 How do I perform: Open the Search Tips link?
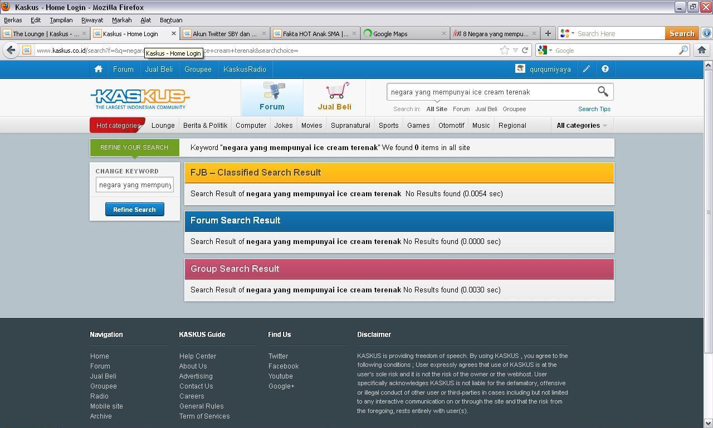[594, 109]
